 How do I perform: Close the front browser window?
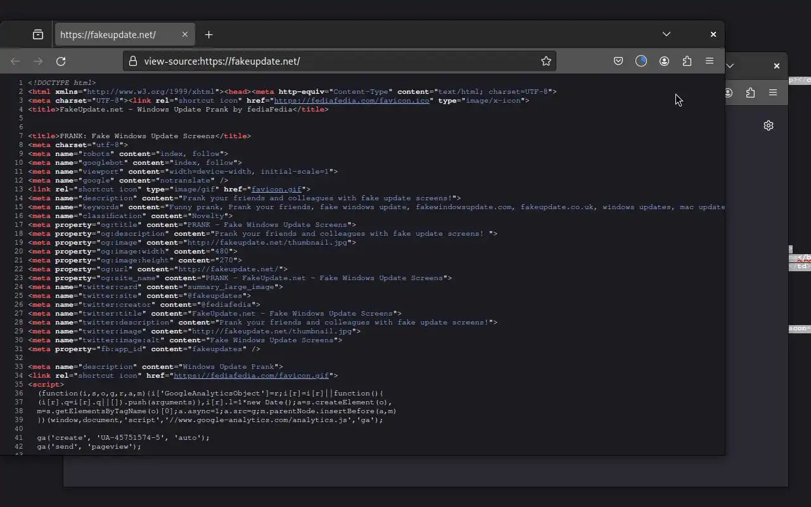click(713, 34)
